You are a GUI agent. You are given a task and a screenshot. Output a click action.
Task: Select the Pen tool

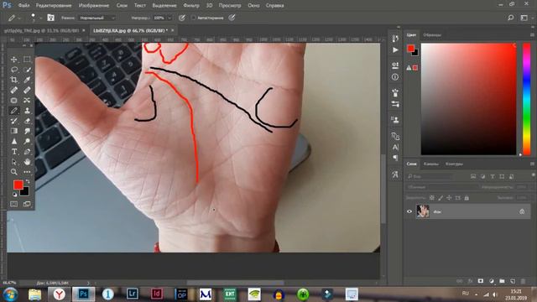(x=27, y=152)
